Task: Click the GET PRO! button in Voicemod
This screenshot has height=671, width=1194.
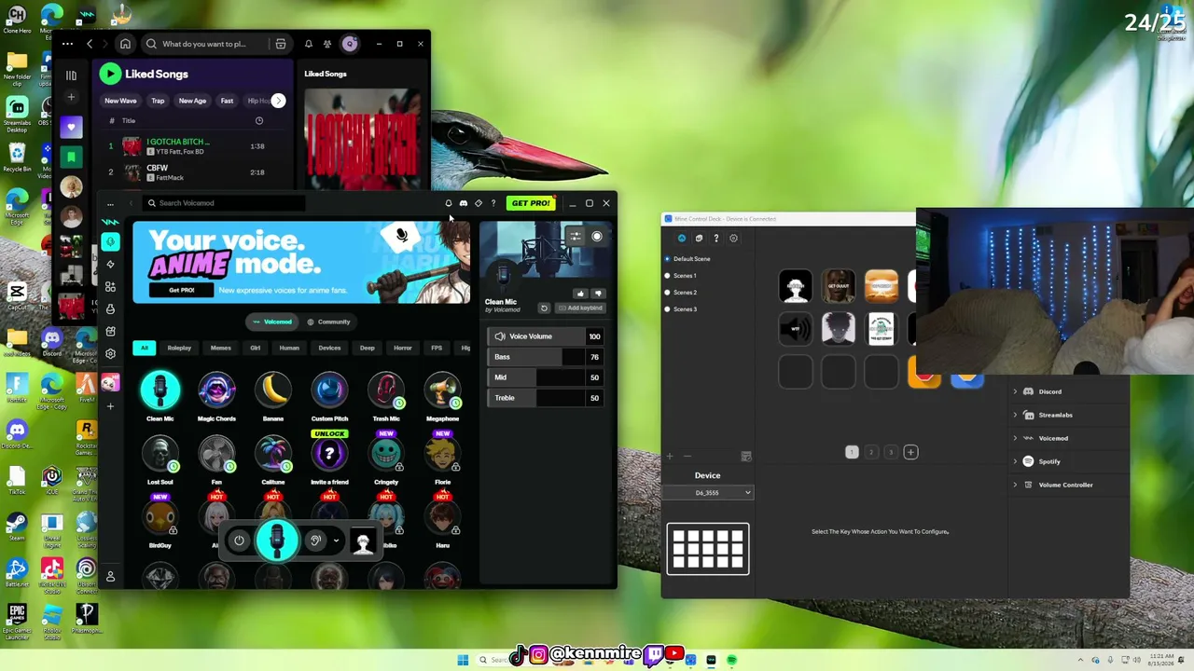Action: tap(531, 203)
